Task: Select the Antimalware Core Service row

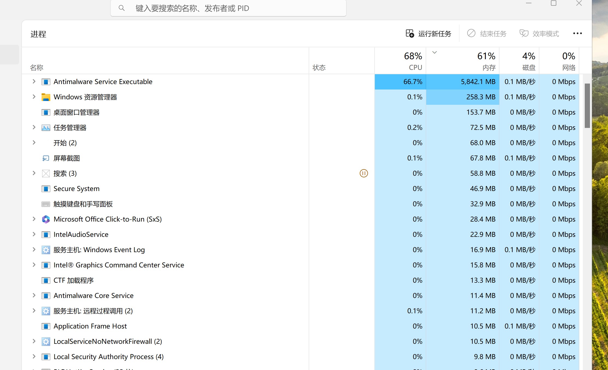Action: pyautogui.click(x=300, y=296)
